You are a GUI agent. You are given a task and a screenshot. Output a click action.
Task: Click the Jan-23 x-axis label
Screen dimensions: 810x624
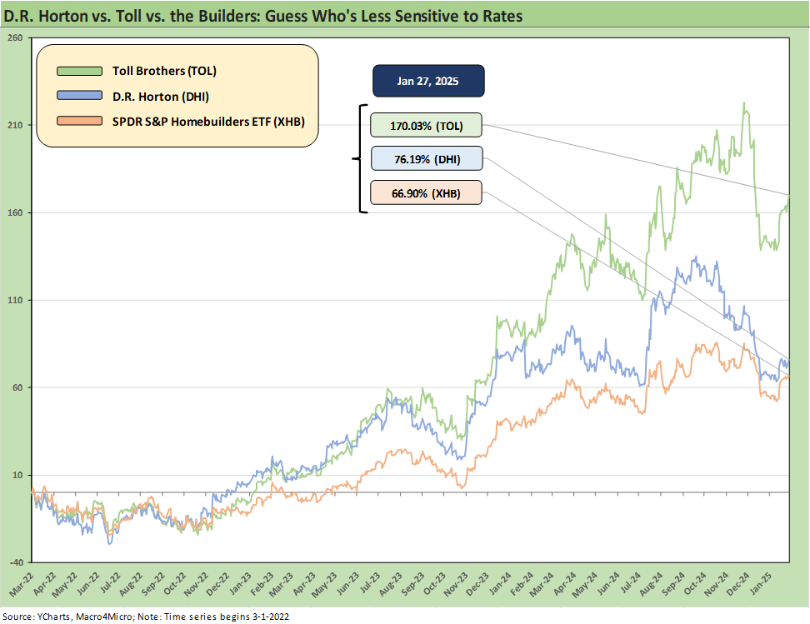[x=240, y=584]
